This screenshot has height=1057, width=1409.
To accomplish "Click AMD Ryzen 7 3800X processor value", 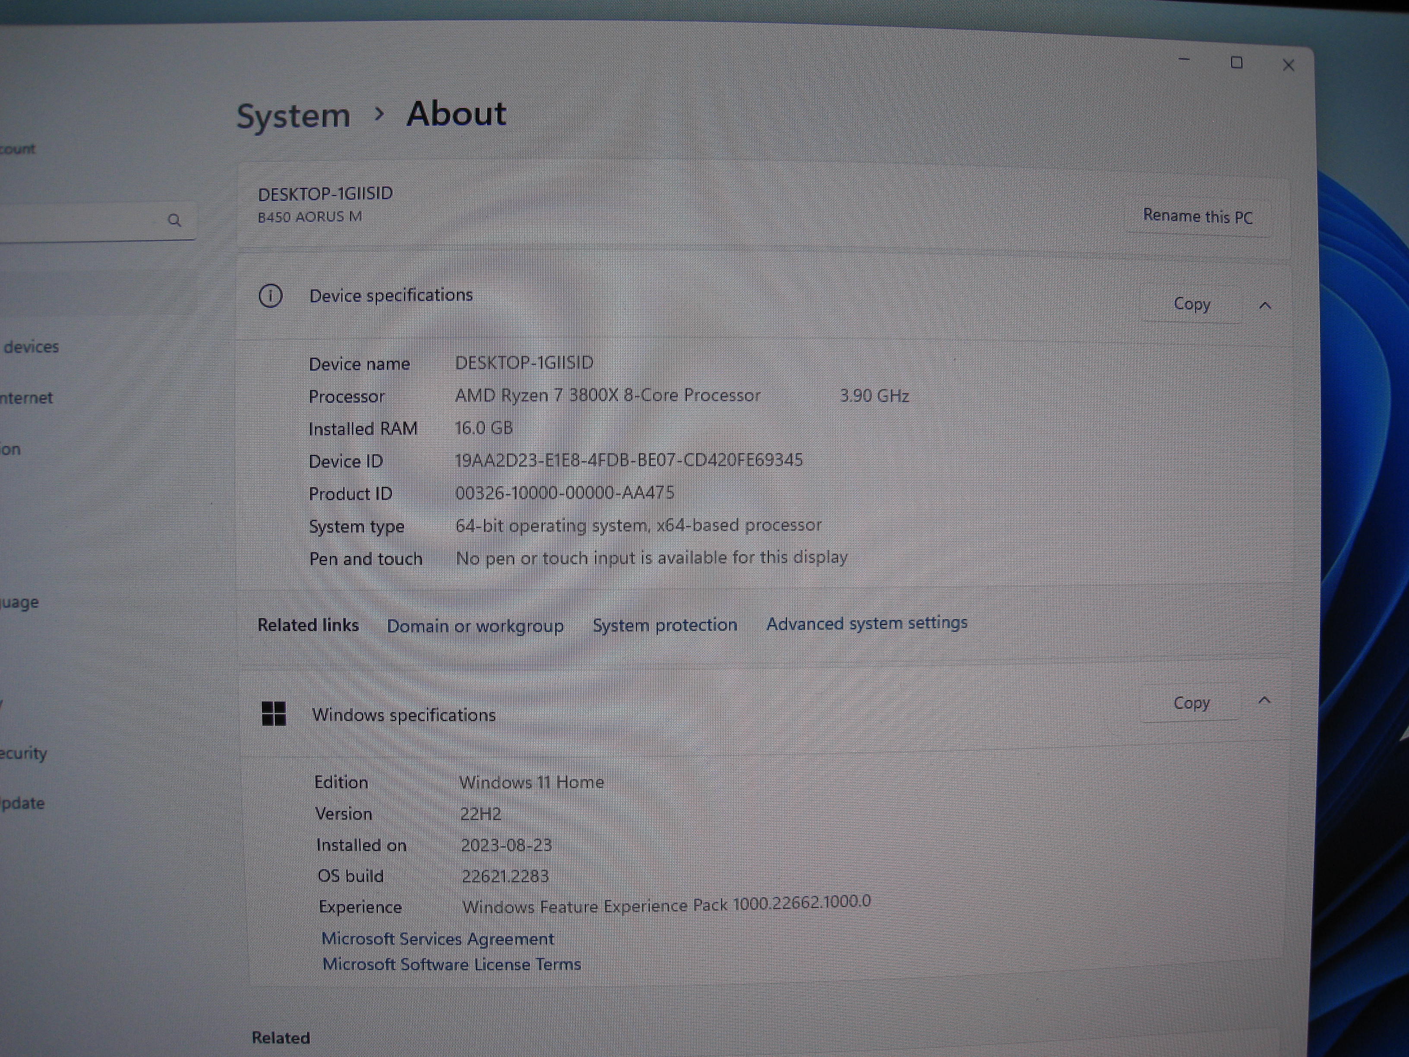I will point(608,396).
